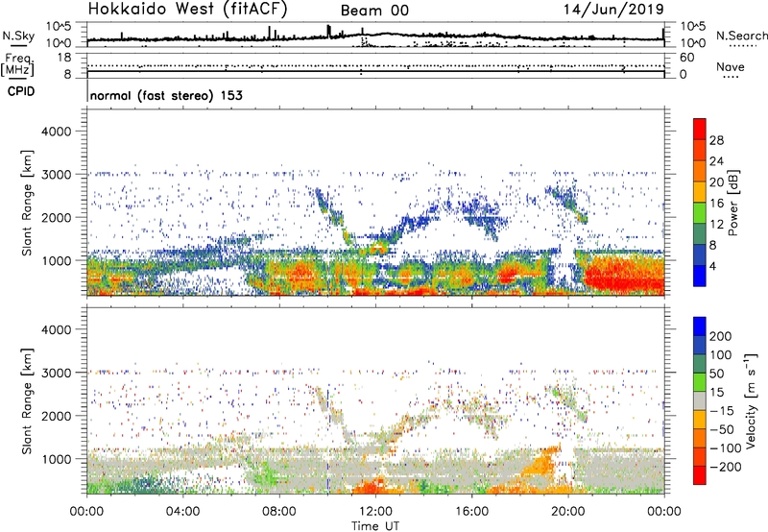Screen dimensions: 768x532
Task: Click 'normal (fast stereo) 153' text
Action: [x=166, y=95]
